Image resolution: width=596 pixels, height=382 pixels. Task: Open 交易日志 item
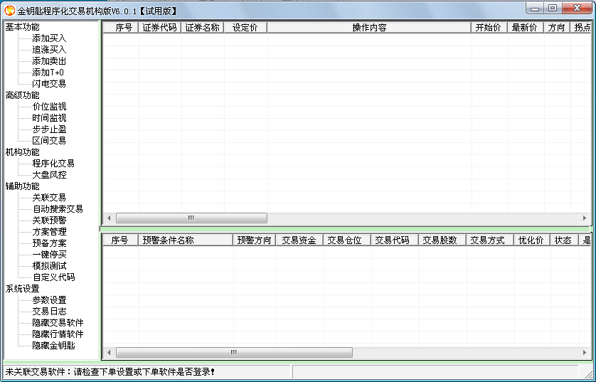point(49,312)
